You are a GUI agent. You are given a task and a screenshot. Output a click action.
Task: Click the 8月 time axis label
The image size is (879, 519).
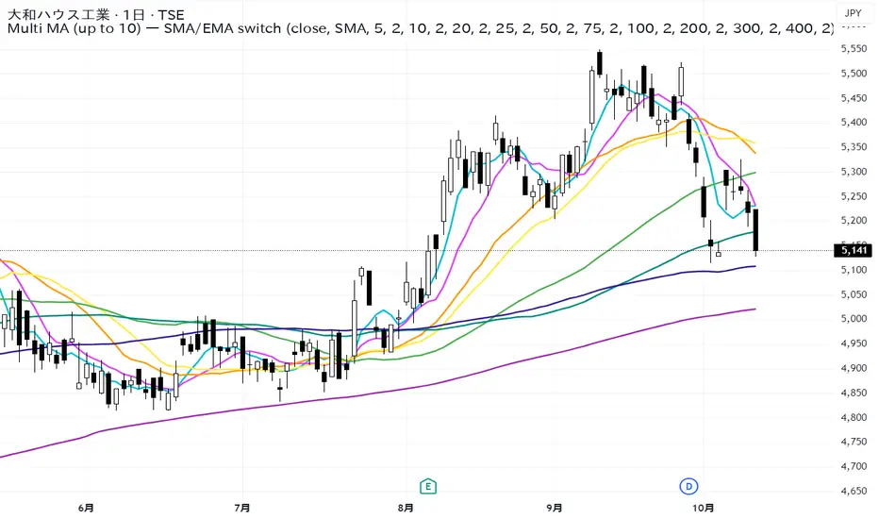406,508
